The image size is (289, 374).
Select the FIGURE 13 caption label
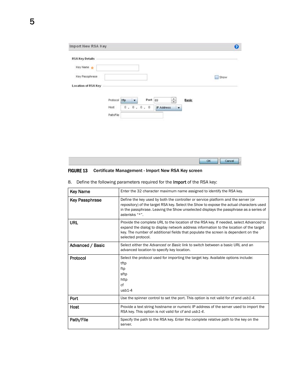click(78, 171)
